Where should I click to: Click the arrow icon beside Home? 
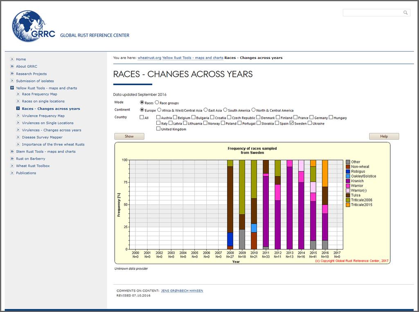(x=12, y=59)
